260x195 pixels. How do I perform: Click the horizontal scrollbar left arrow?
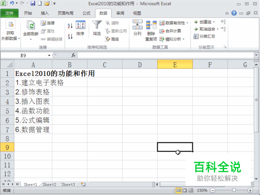click(157, 184)
